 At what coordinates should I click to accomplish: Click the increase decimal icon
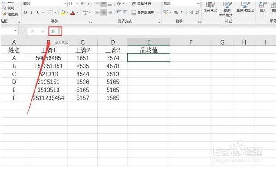[x=191, y=12]
